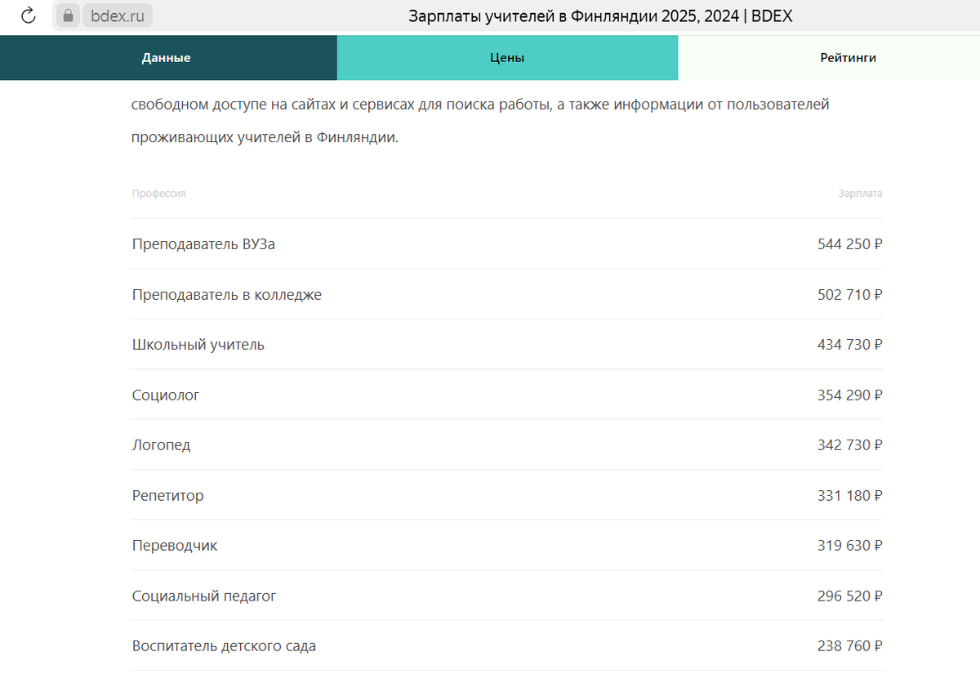
Task: Select the Социолог row label
Action: point(166,395)
